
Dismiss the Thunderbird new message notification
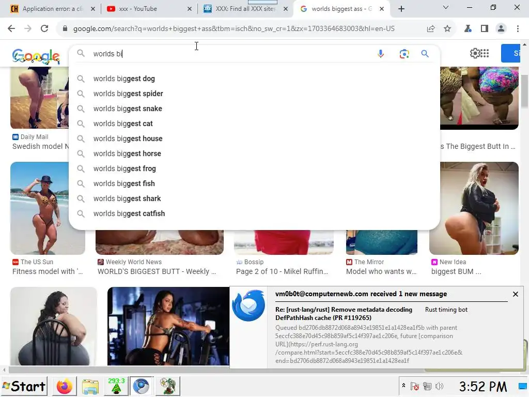pyautogui.click(x=516, y=294)
